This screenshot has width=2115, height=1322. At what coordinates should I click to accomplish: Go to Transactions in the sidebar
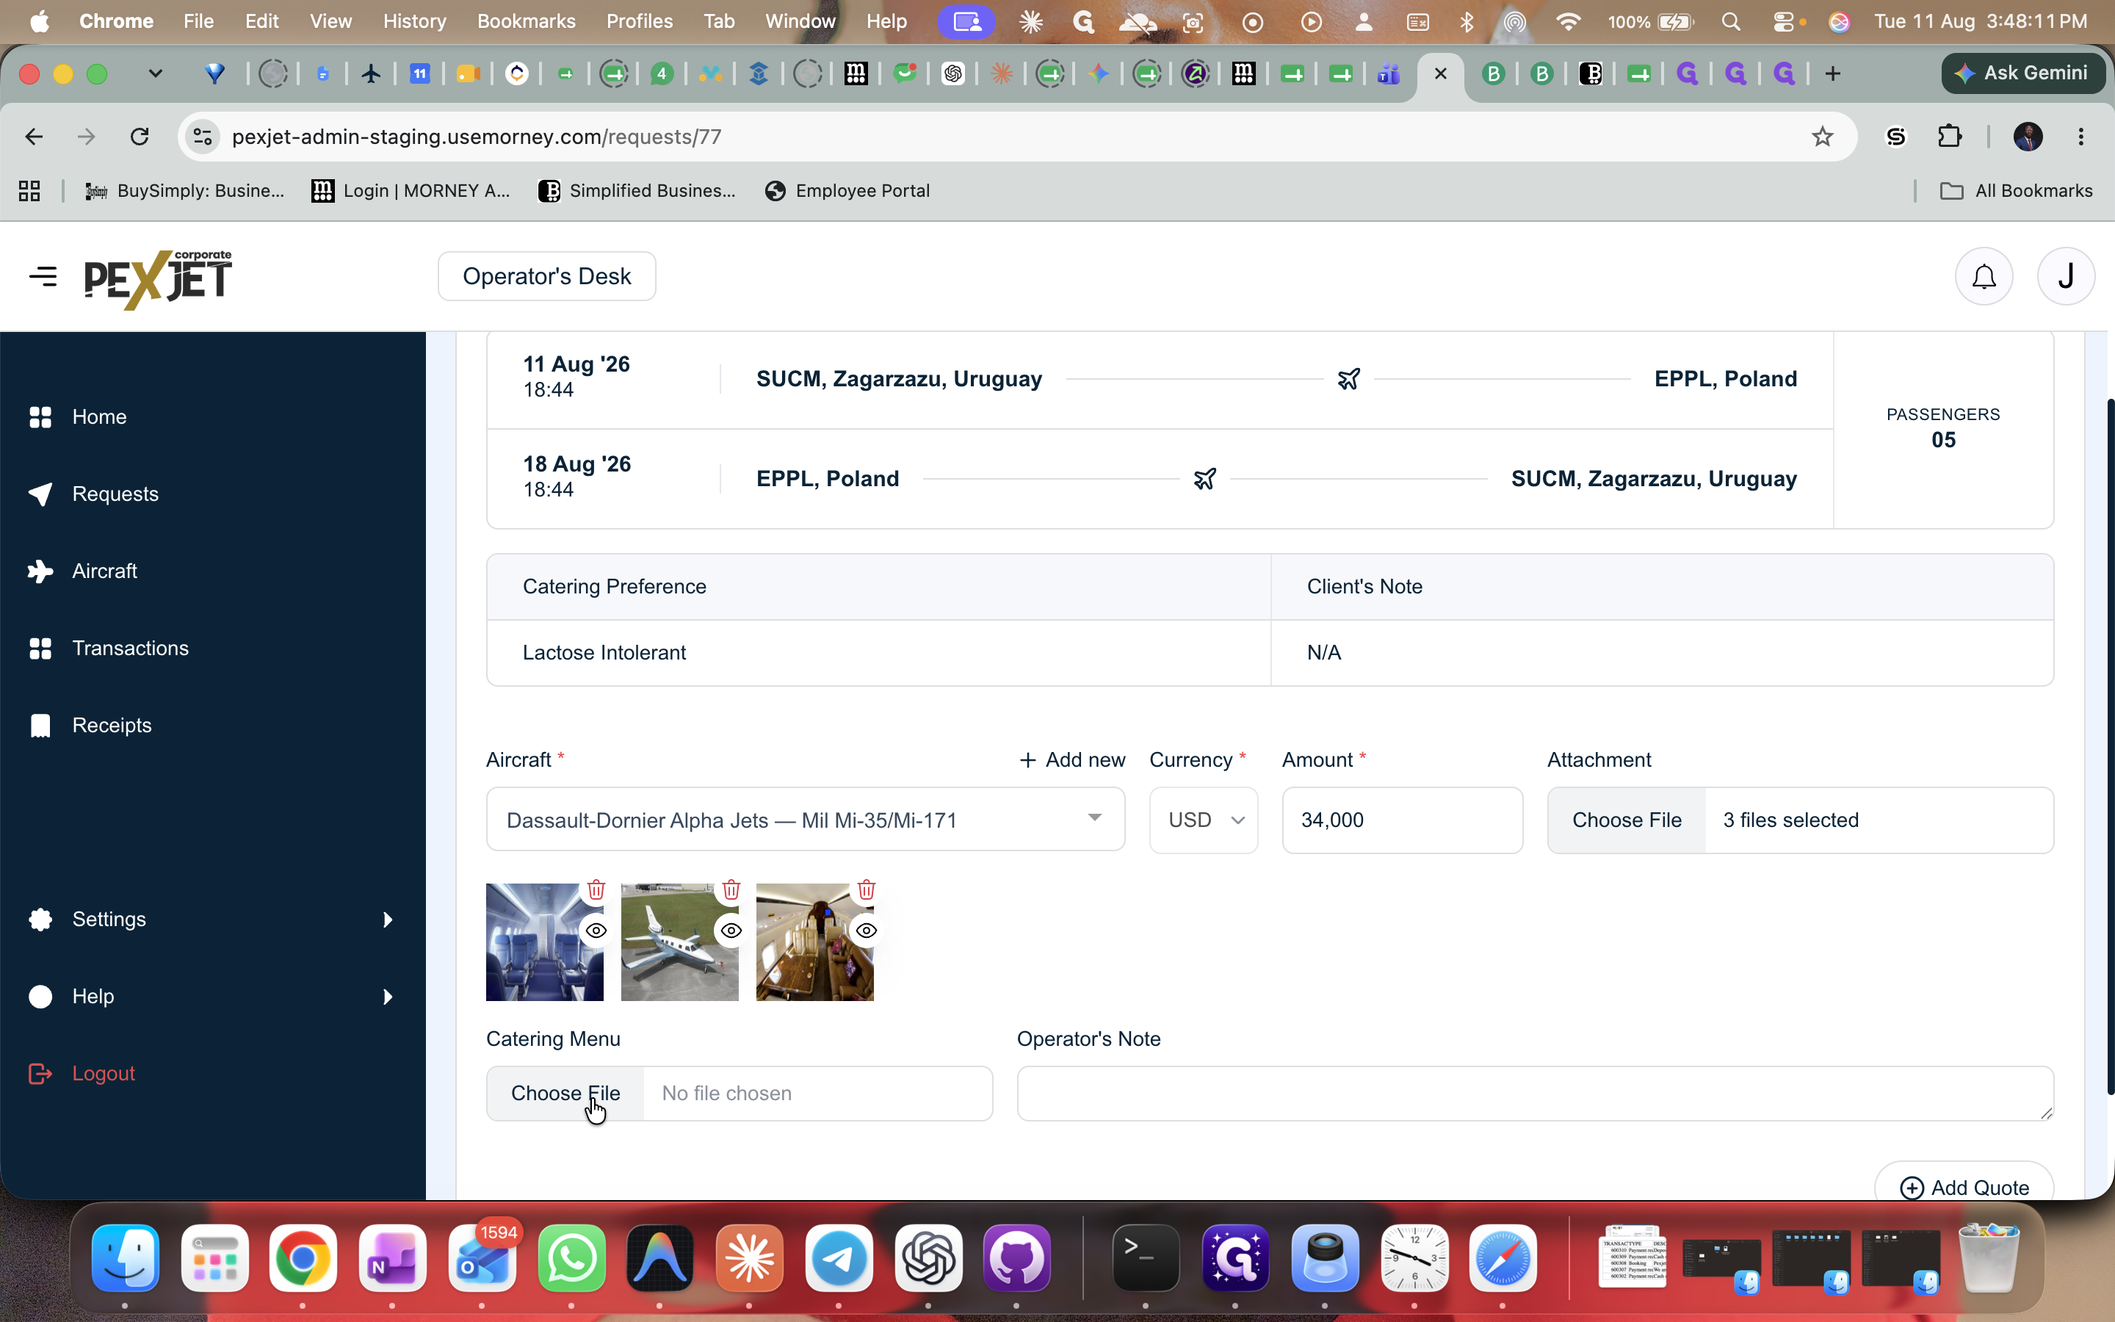point(130,648)
